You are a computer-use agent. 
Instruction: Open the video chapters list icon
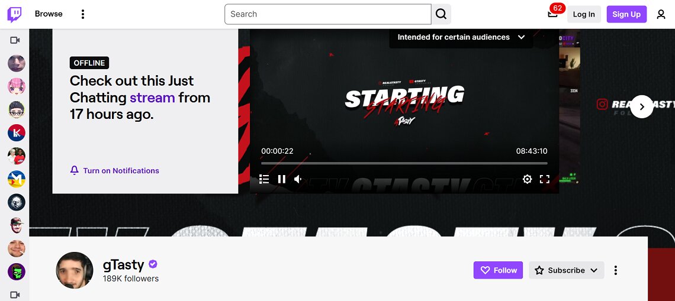tap(264, 179)
